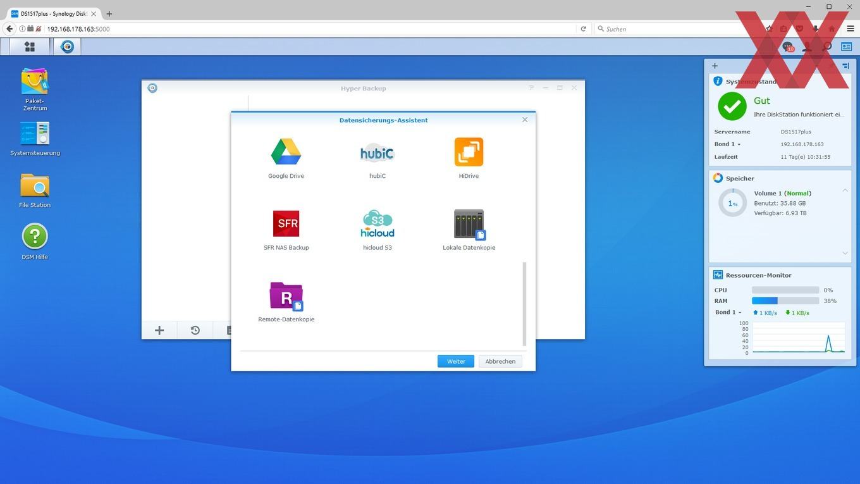The height and width of the screenshot is (484, 860).
Task: Click Ressourcen-Monitor widget icon
Action: click(x=718, y=275)
